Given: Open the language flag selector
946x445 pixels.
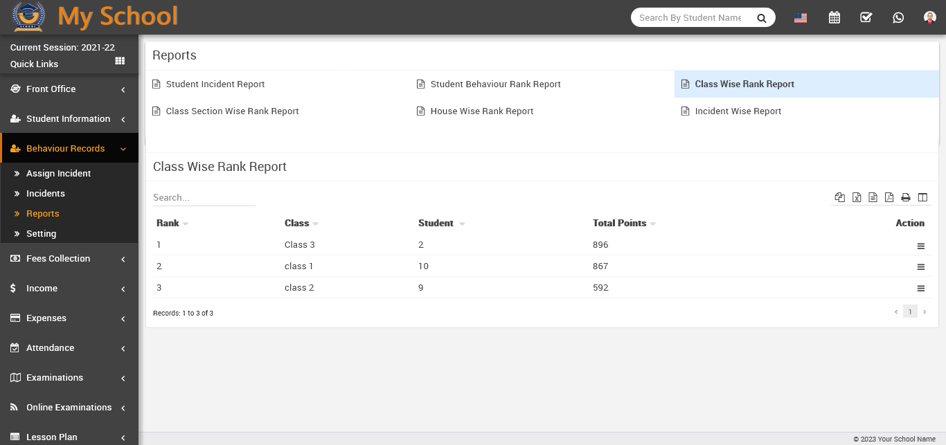Looking at the screenshot, I should click(801, 18).
